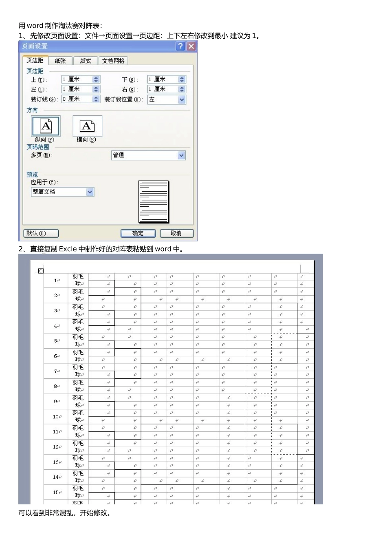Viewport: 387px width, 548px height.
Task: Select the 纵向 portrait orientation icon
Action: [46, 126]
